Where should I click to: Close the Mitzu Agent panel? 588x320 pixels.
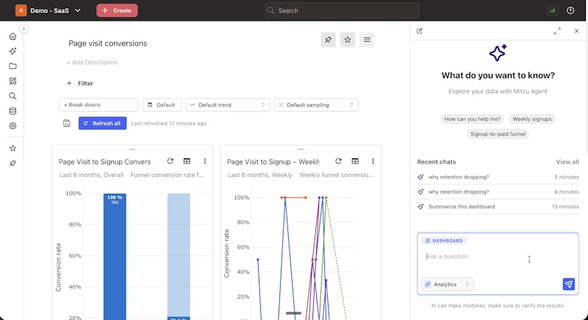click(x=576, y=31)
